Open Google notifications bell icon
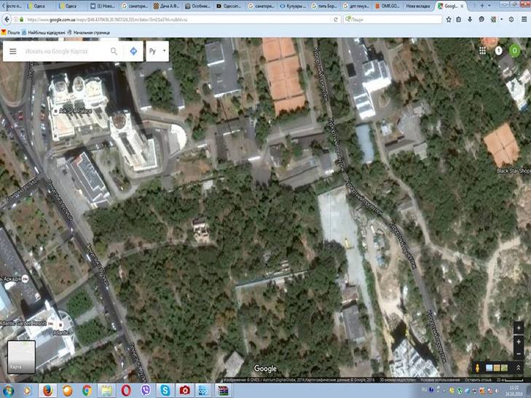Image resolution: width=531 pixels, height=398 pixels. coord(498,51)
